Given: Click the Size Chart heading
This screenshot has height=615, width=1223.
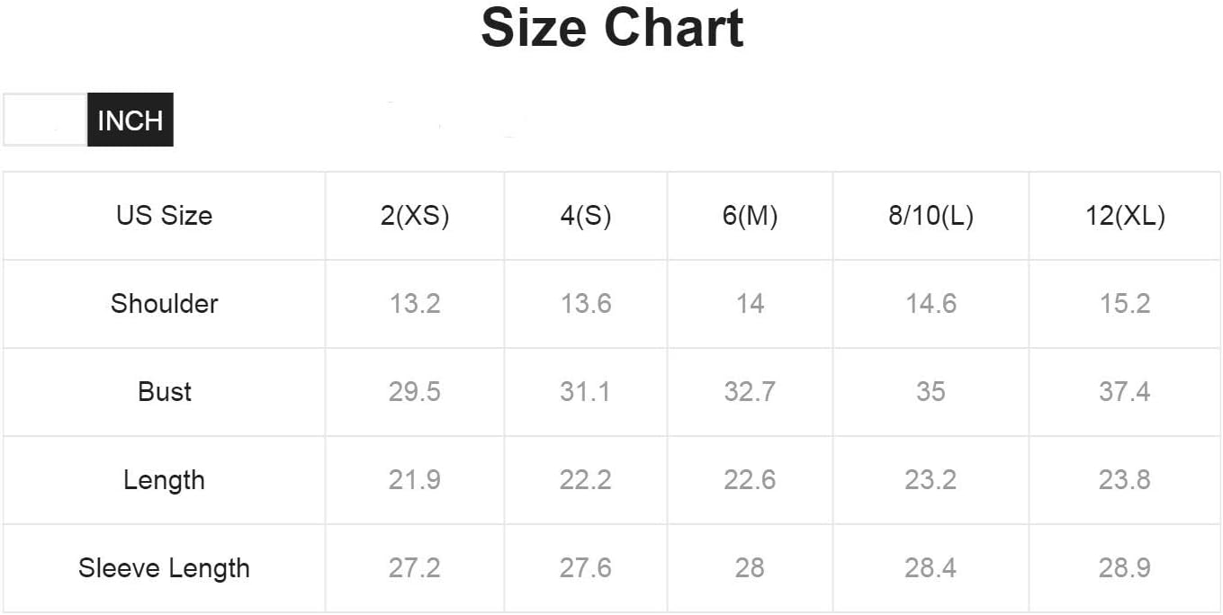Looking at the screenshot, I should coord(612,28).
